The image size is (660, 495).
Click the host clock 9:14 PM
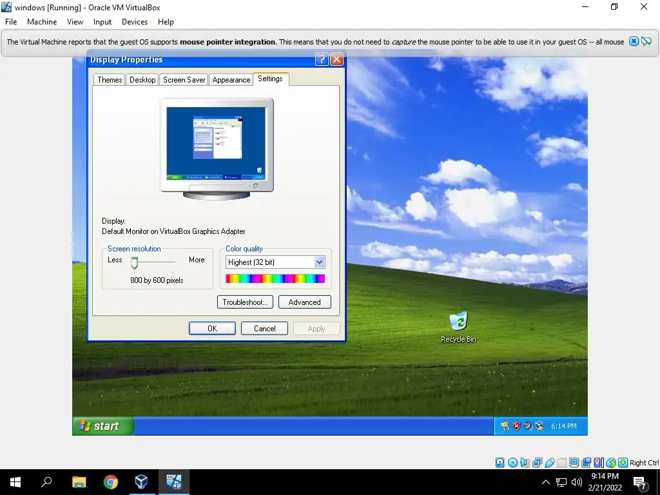(x=605, y=476)
